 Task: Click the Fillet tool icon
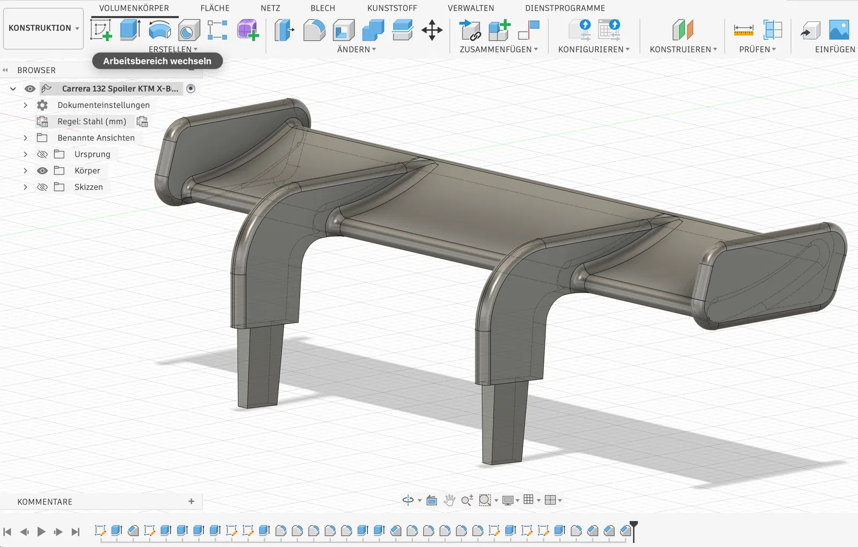(x=314, y=30)
